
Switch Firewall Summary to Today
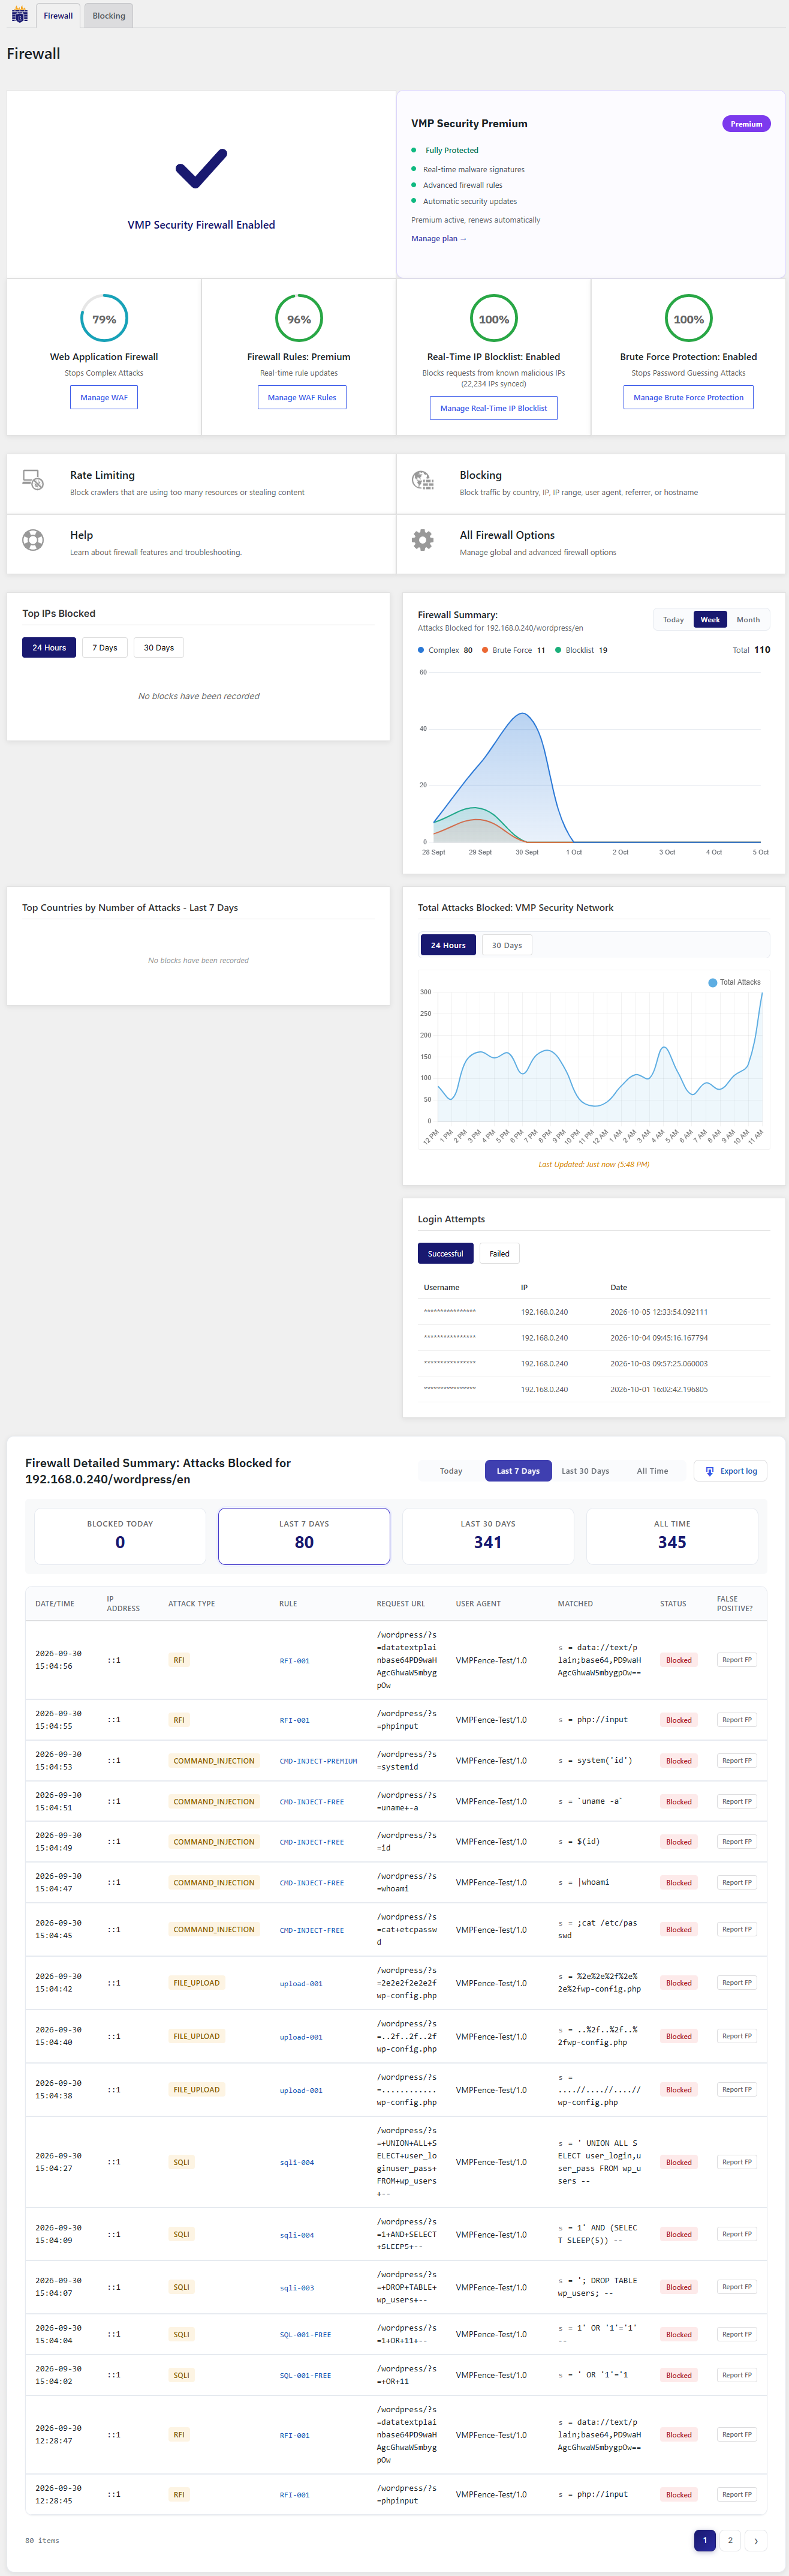coord(673,620)
